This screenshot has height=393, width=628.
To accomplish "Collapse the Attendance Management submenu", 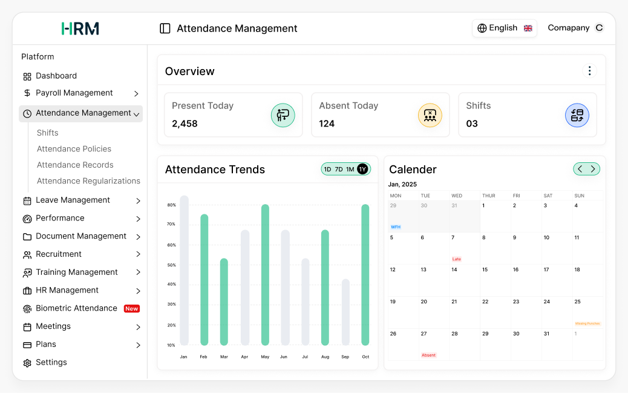I will click(x=137, y=113).
